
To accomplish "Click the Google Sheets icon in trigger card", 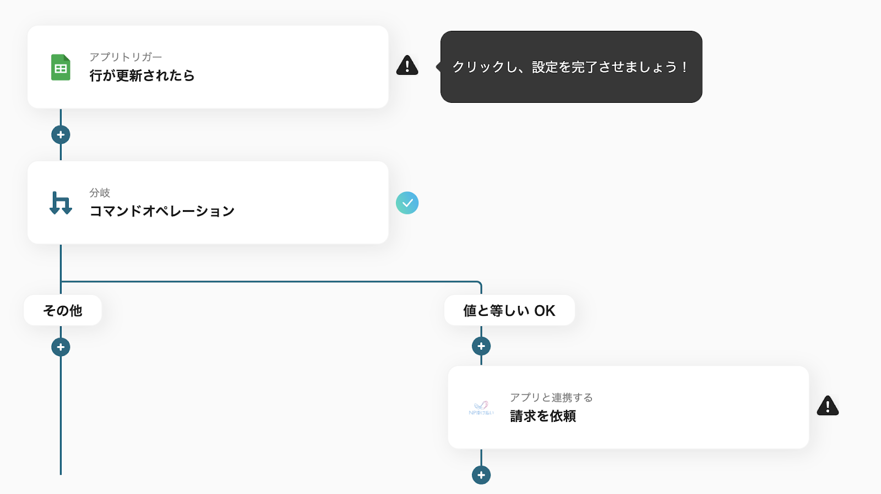I will [61, 68].
